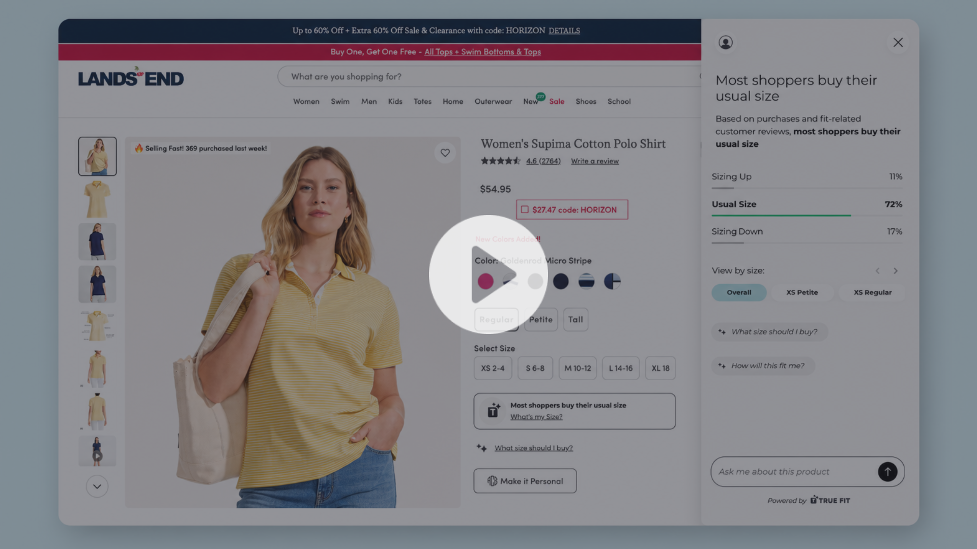Open the user profile icon in True Fit panel

coord(726,43)
